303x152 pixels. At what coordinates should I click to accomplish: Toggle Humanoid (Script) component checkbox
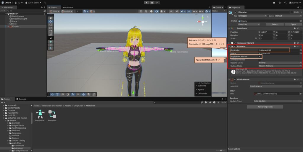point(235,43)
